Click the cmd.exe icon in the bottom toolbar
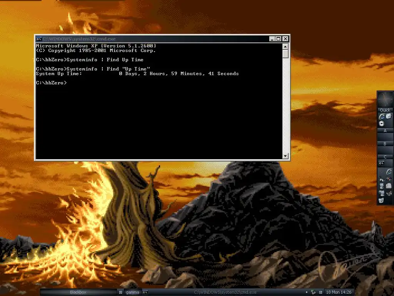The height and width of the screenshot is (296, 394). click(145, 292)
